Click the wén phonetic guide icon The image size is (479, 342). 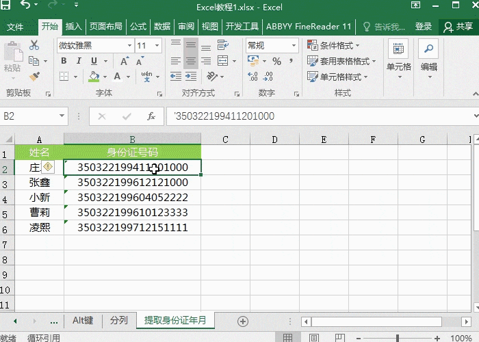pyautogui.click(x=146, y=77)
